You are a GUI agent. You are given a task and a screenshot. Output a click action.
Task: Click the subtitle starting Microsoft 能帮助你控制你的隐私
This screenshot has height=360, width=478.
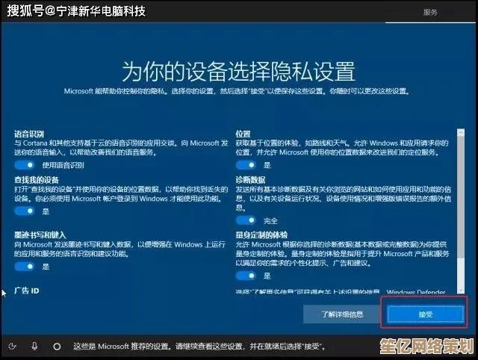point(238,91)
